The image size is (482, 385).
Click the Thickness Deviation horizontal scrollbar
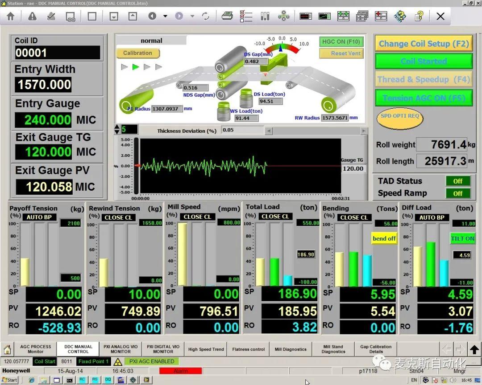point(316,131)
